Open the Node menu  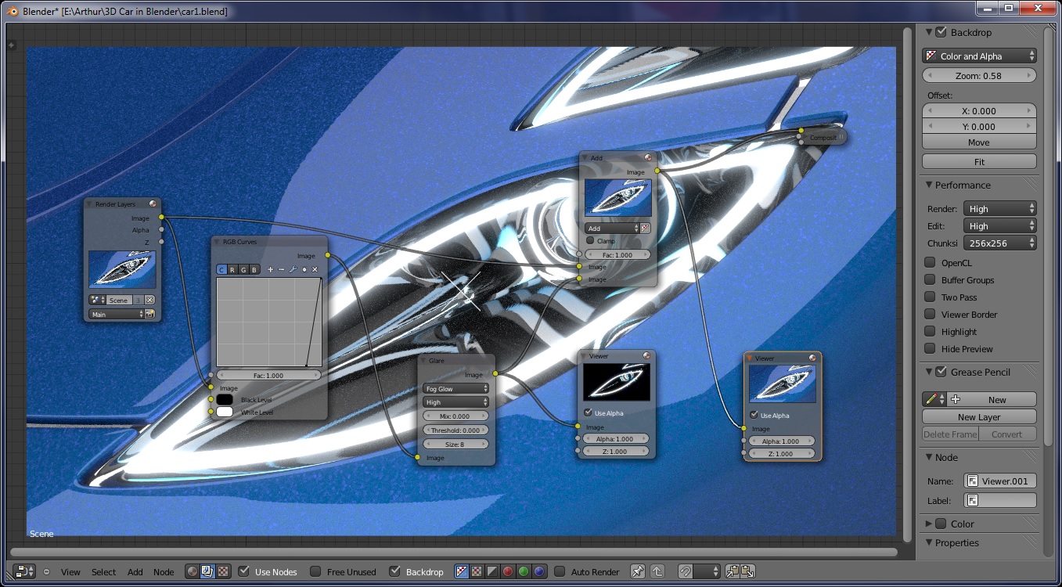click(164, 572)
